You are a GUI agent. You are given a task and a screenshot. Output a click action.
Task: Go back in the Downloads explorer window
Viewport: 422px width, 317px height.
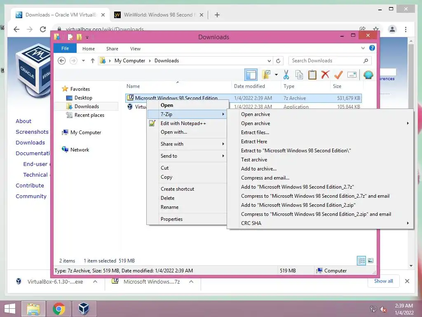point(62,61)
